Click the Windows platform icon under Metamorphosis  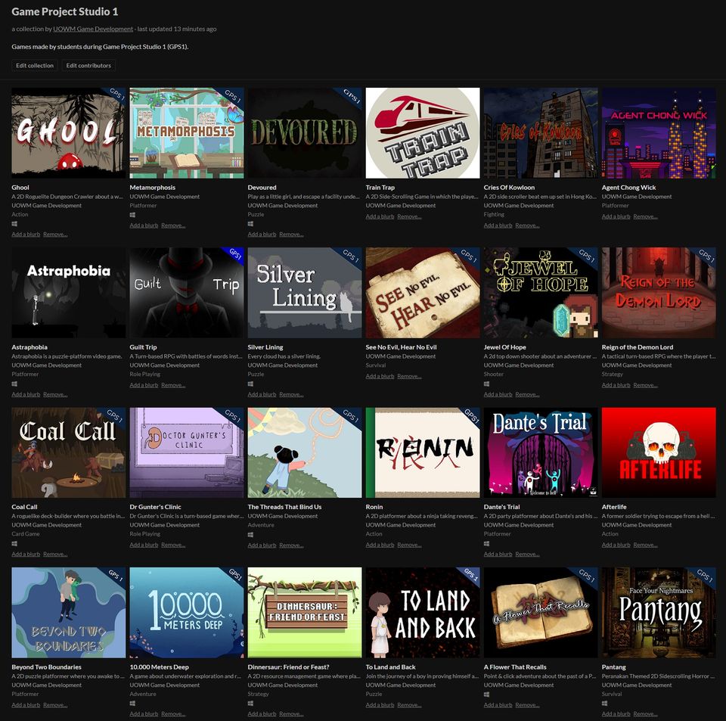pos(132,215)
